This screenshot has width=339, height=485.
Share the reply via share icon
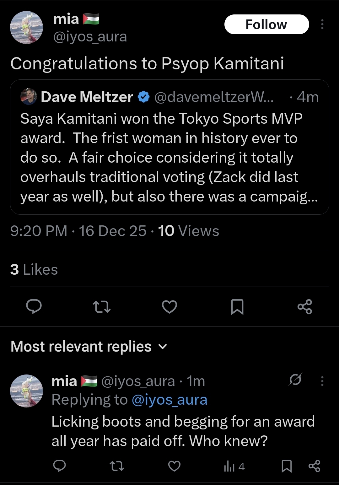tap(314, 466)
